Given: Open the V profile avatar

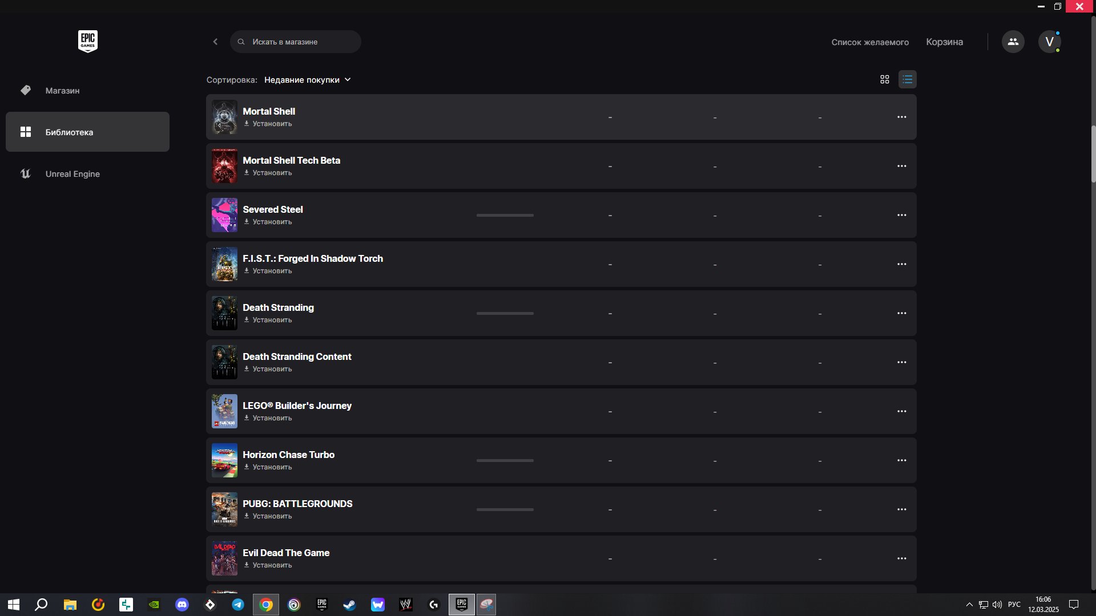Looking at the screenshot, I should [x=1049, y=42].
